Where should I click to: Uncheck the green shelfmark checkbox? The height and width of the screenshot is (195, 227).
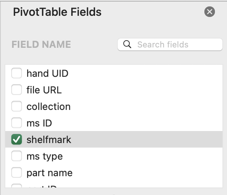point(17,139)
